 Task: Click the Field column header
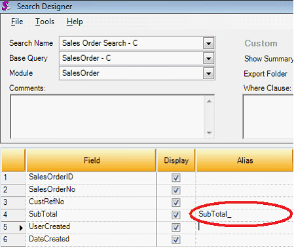click(91, 160)
